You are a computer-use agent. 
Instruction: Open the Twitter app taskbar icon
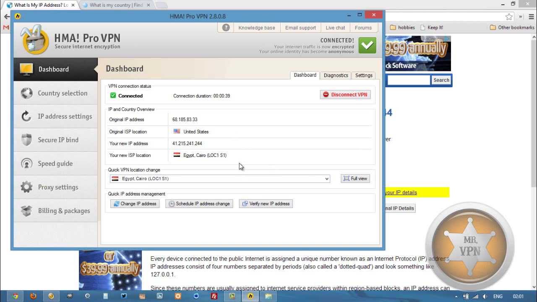[x=124, y=296]
